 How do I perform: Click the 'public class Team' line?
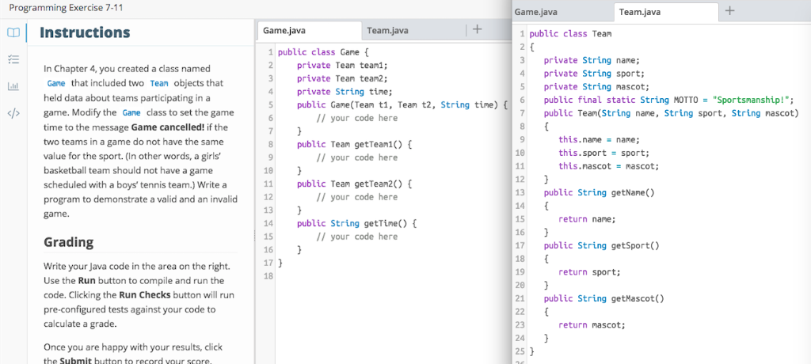[x=570, y=34]
